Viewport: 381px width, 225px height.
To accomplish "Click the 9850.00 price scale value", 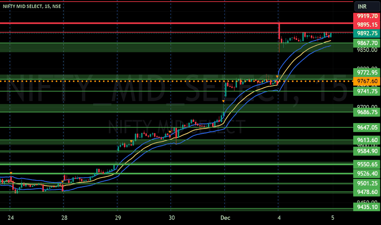I will tap(367, 50).
